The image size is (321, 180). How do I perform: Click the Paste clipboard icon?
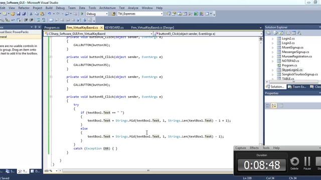coord(42,14)
